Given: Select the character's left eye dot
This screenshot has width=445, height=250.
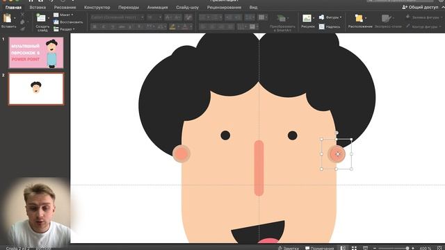Looking at the screenshot, I should [x=225, y=135].
